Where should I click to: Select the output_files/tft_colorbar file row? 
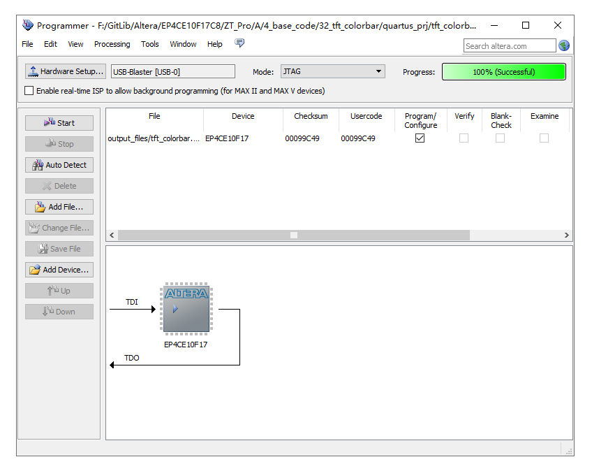pos(339,138)
